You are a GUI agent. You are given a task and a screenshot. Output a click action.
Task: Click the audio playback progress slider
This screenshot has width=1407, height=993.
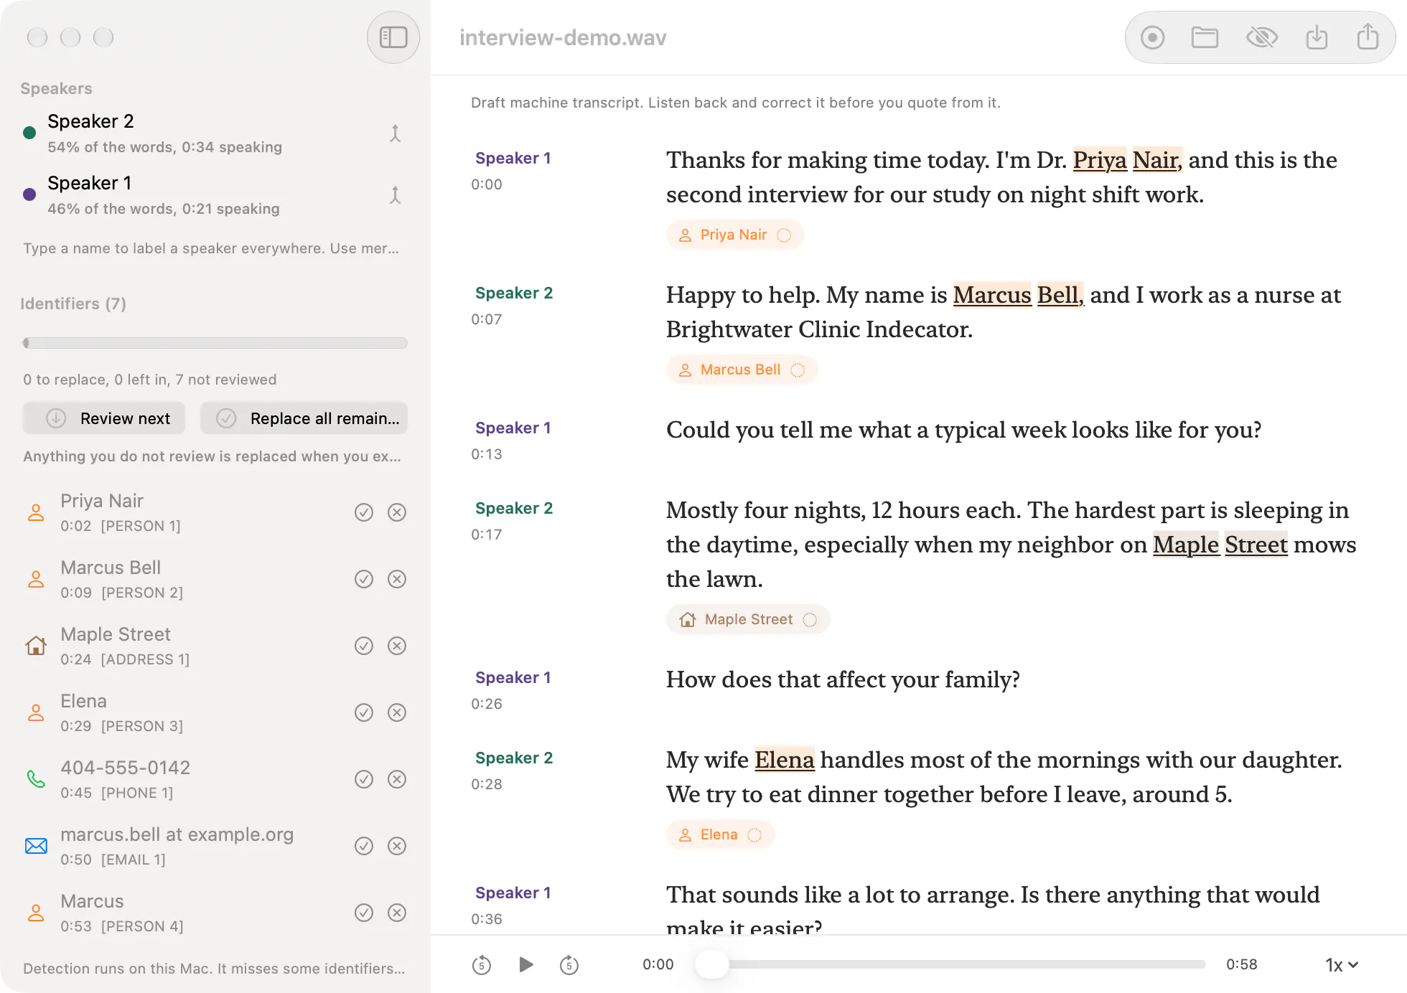pyautogui.click(x=950, y=964)
